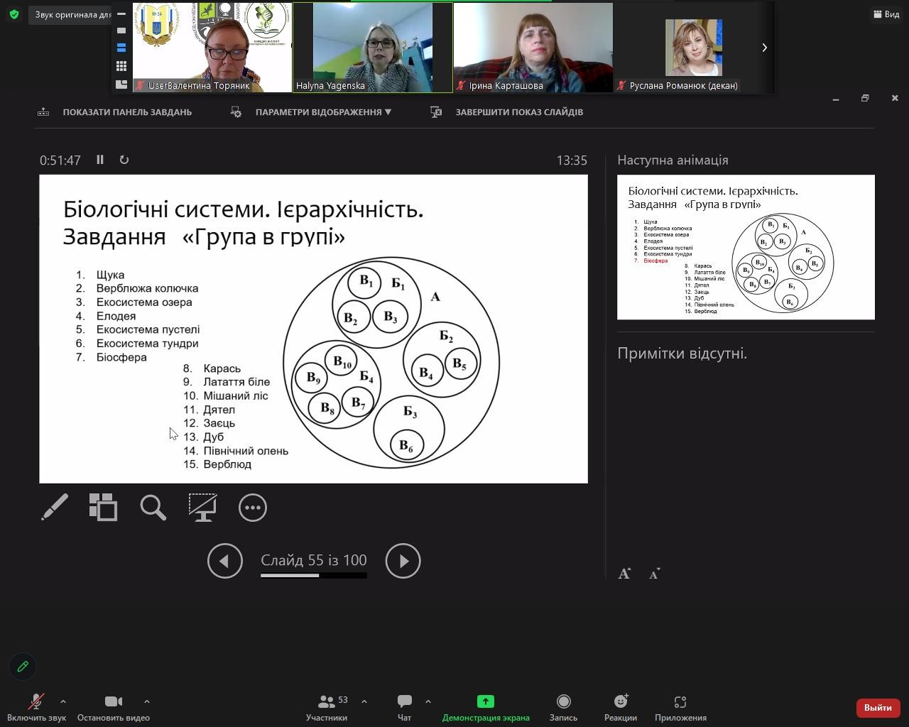Open the see all slides view

pyautogui.click(x=104, y=507)
